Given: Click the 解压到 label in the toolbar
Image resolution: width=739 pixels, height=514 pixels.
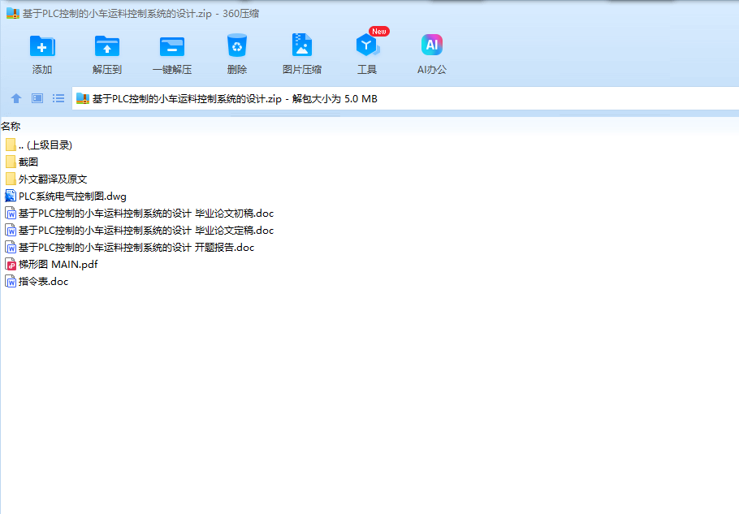Looking at the screenshot, I should click(107, 70).
